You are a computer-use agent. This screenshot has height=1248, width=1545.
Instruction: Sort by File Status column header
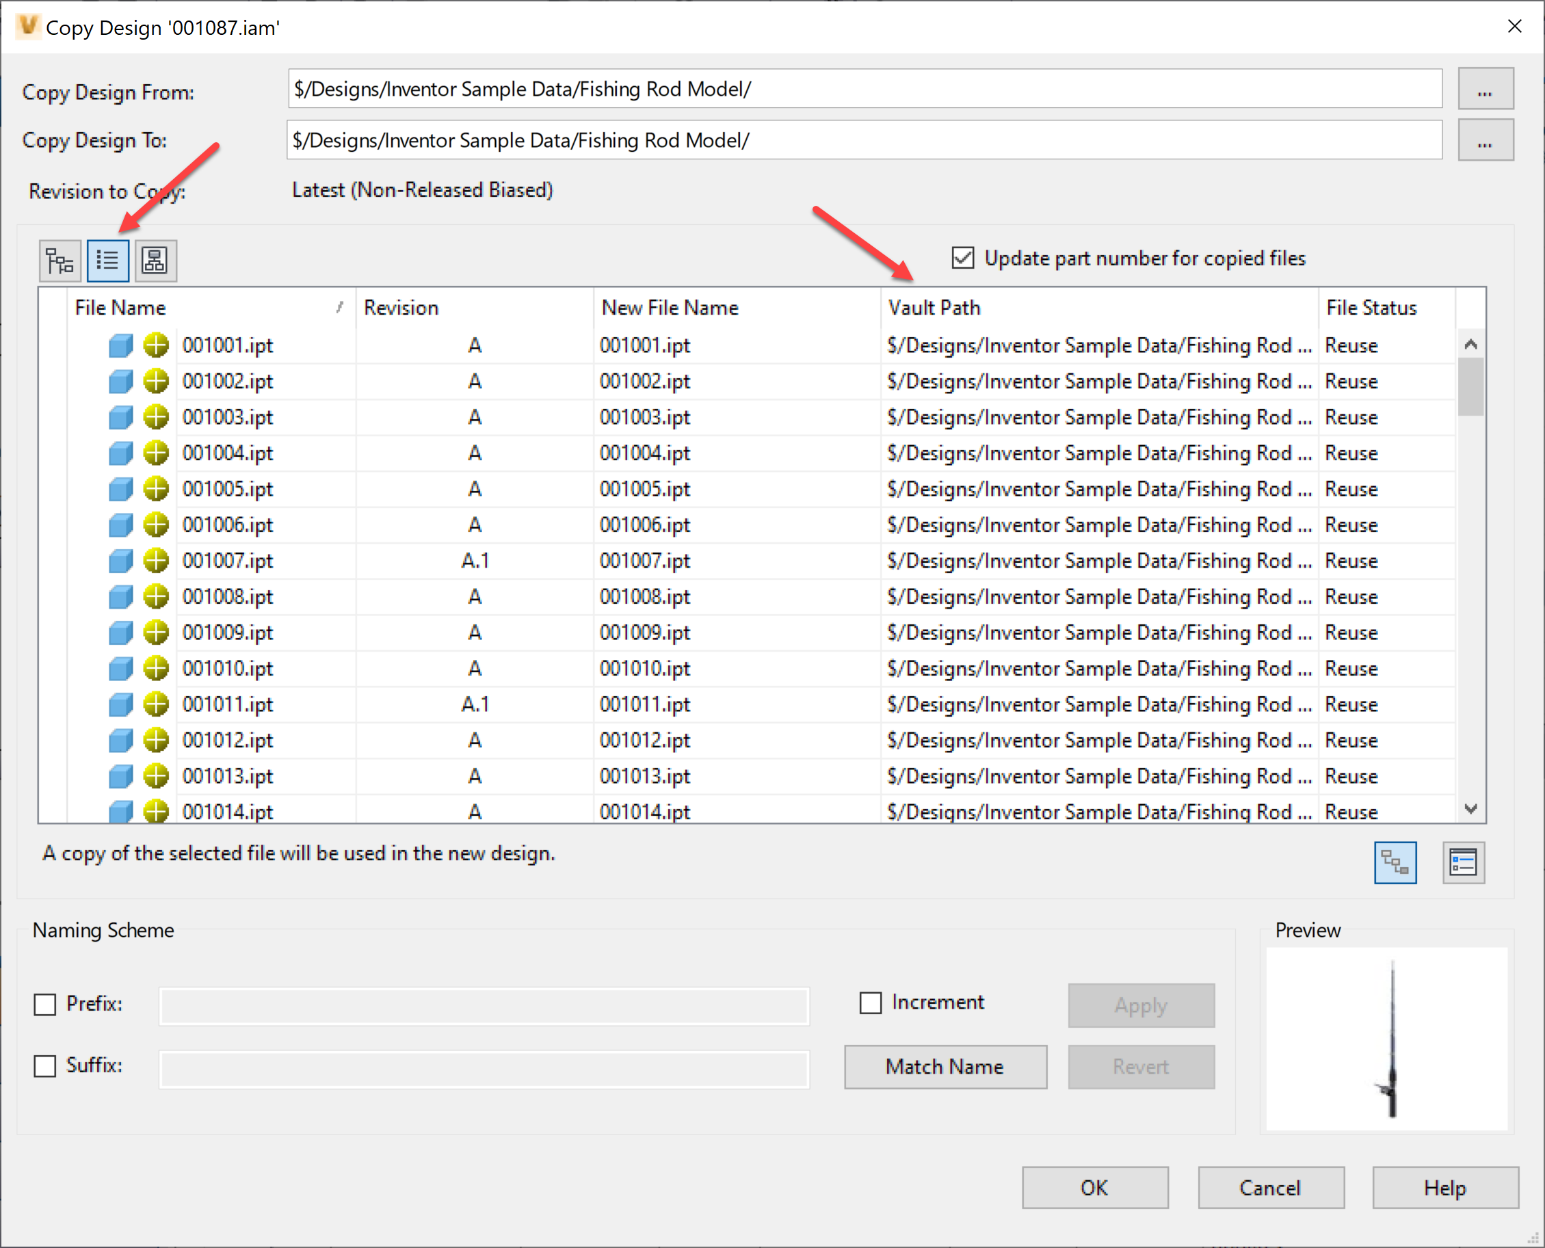pyautogui.click(x=1388, y=308)
